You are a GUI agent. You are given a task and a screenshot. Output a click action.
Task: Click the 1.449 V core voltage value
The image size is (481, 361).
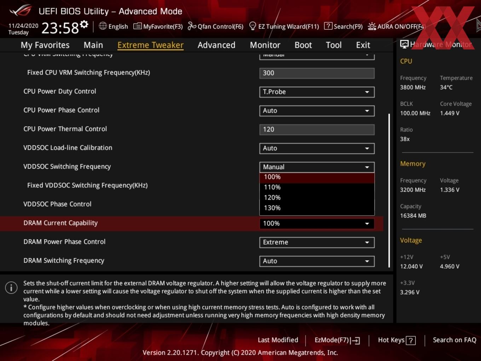tap(450, 113)
